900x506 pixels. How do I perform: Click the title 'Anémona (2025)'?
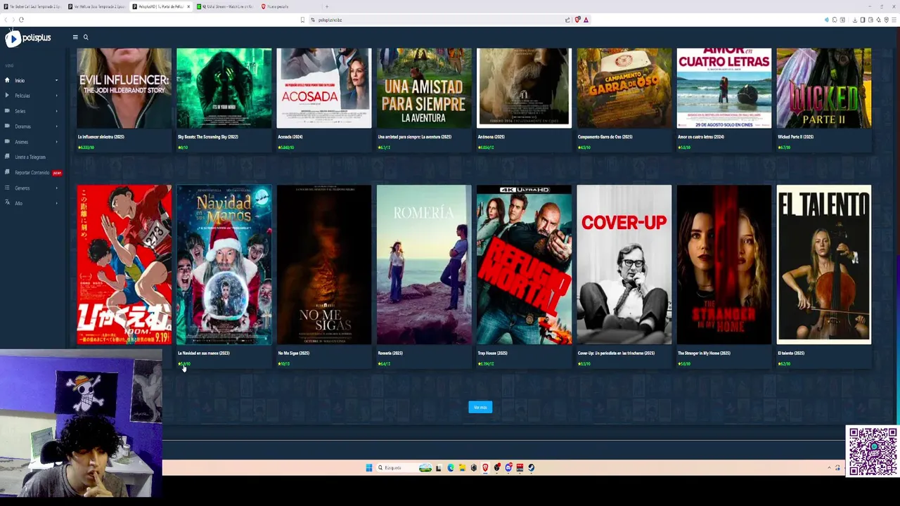pyautogui.click(x=491, y=137)
